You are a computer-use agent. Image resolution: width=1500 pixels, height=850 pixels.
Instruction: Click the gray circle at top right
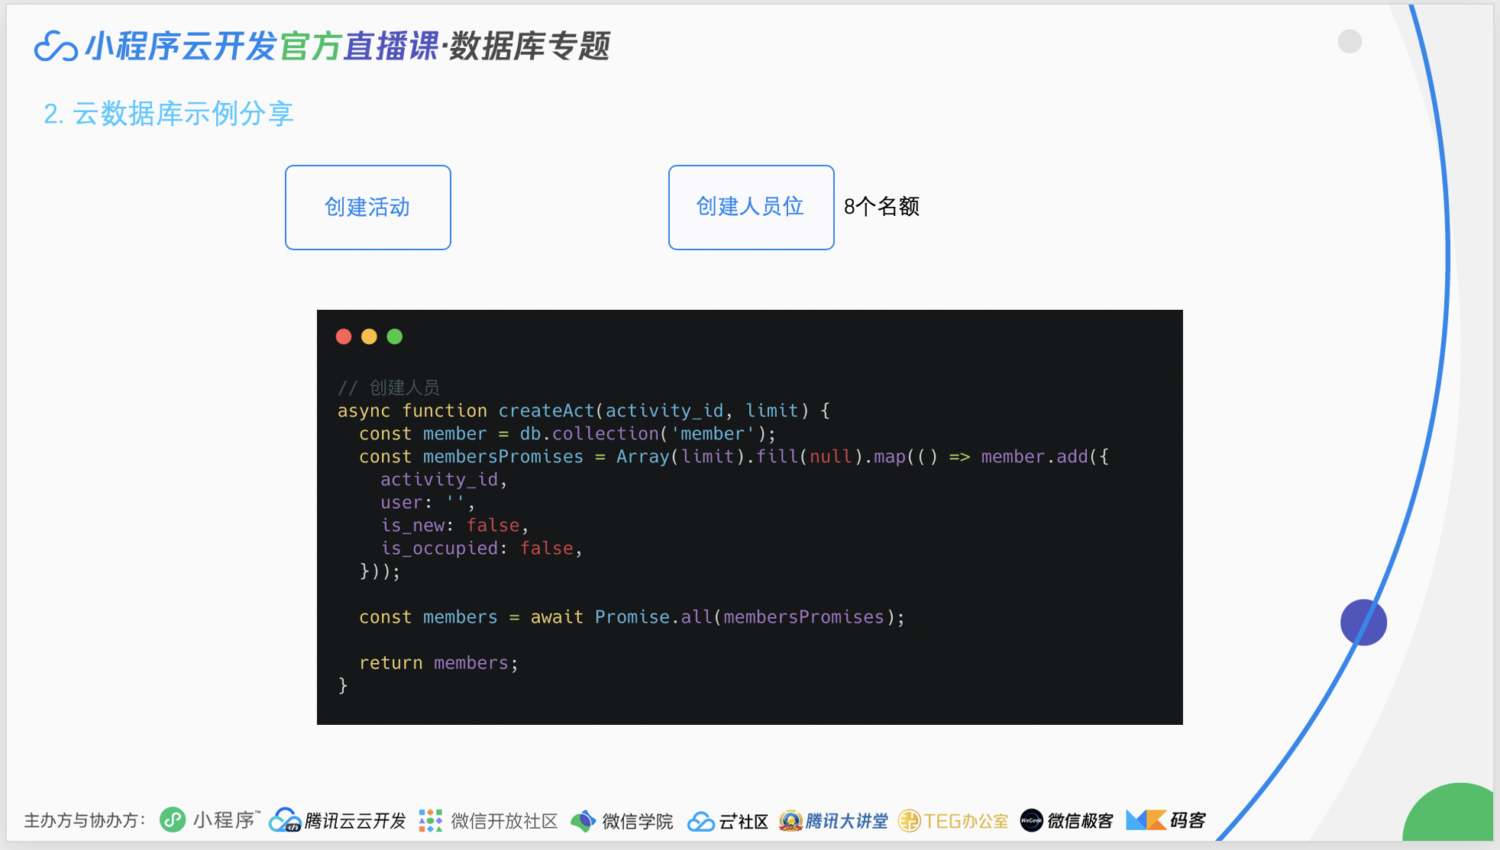pyautogui.click(x=1350, y=41)
